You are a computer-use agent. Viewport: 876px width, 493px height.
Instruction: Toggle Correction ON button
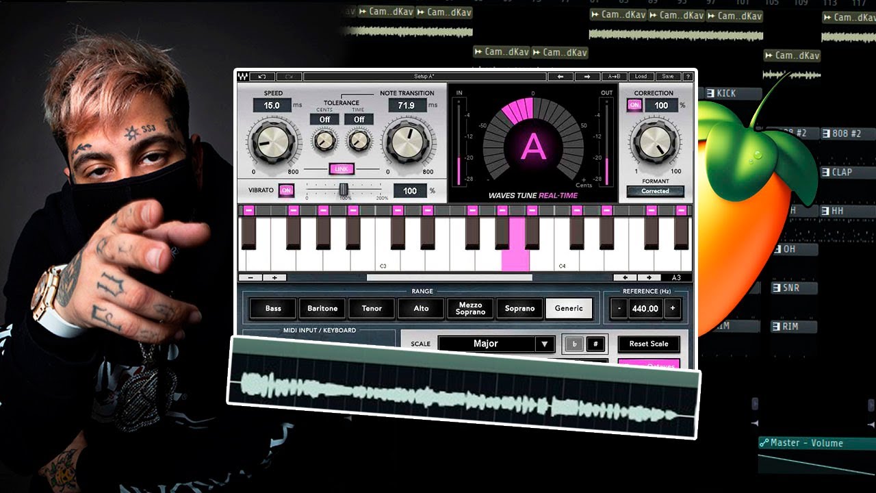[x=635, y=105]
